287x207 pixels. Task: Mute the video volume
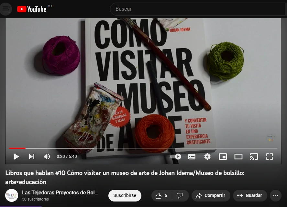47,157
